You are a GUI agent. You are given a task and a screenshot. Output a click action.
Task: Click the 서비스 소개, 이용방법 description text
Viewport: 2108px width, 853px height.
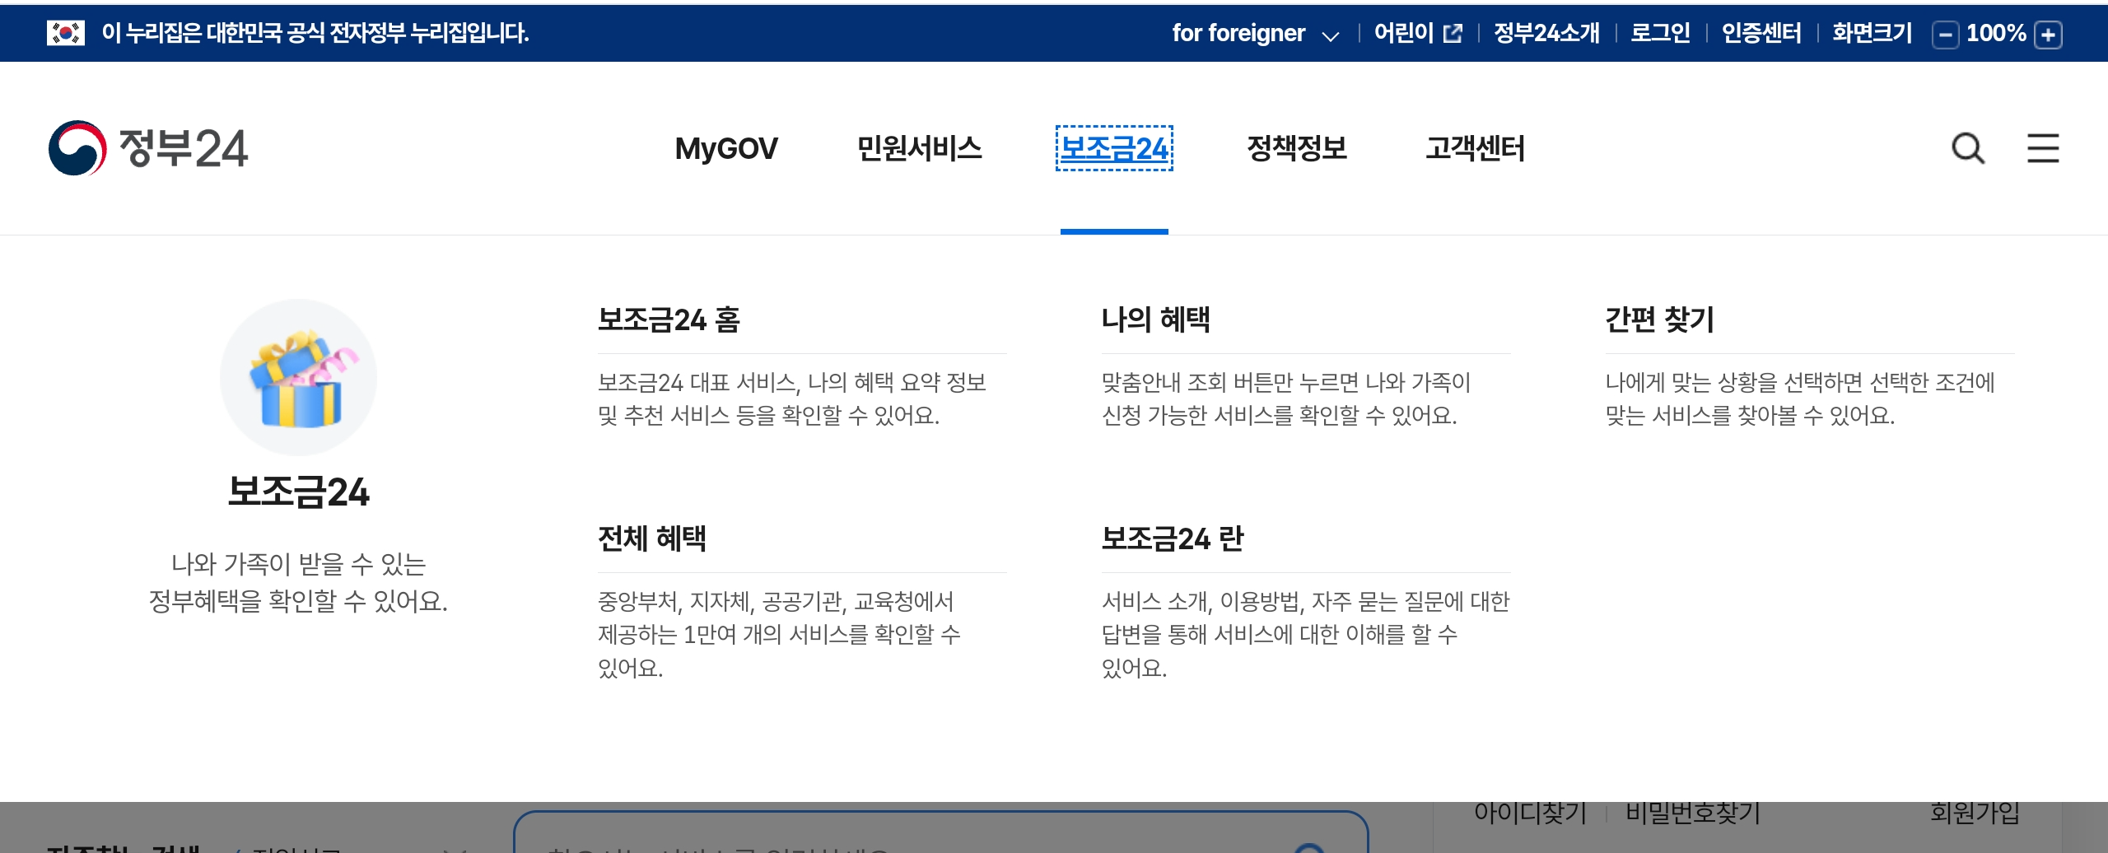click(1305, 634)
